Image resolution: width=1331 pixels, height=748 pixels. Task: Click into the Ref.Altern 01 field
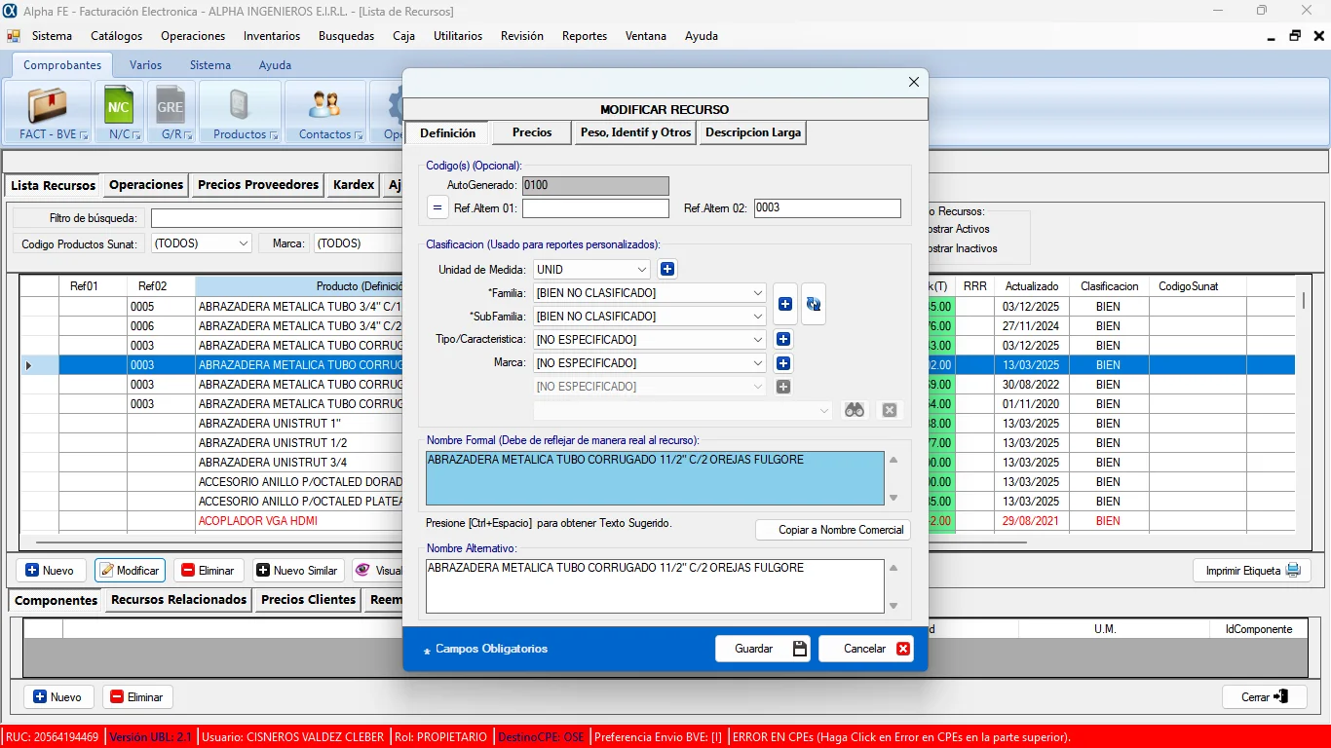(595, 208)
